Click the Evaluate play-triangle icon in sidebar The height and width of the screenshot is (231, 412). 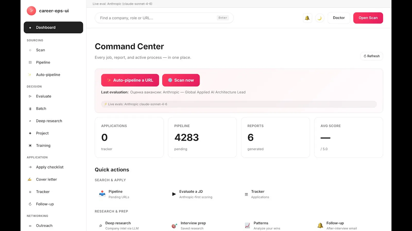click(x=30, y=96)
